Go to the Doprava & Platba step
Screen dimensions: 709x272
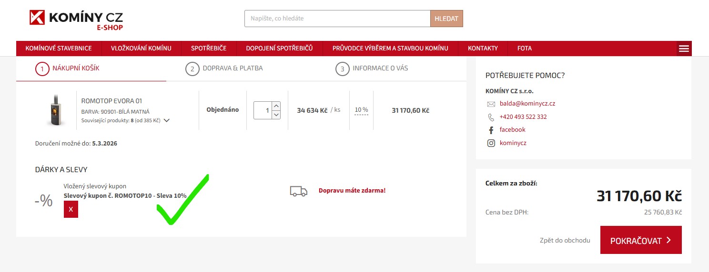pyautogui.click(x=224, y=68)
